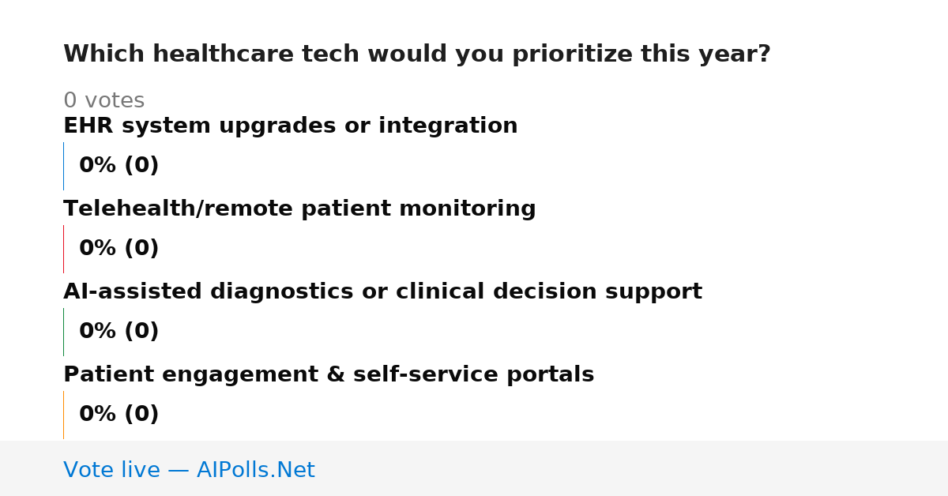Viewport: 948px width, 496px height.
Task: Click the orange Patient engagement bar
Action: 63,415
